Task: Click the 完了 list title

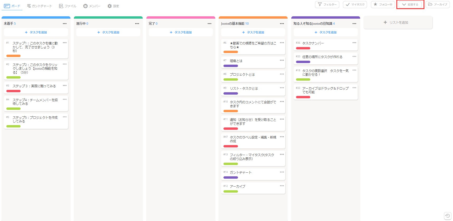Action: (x=152, y=24)
